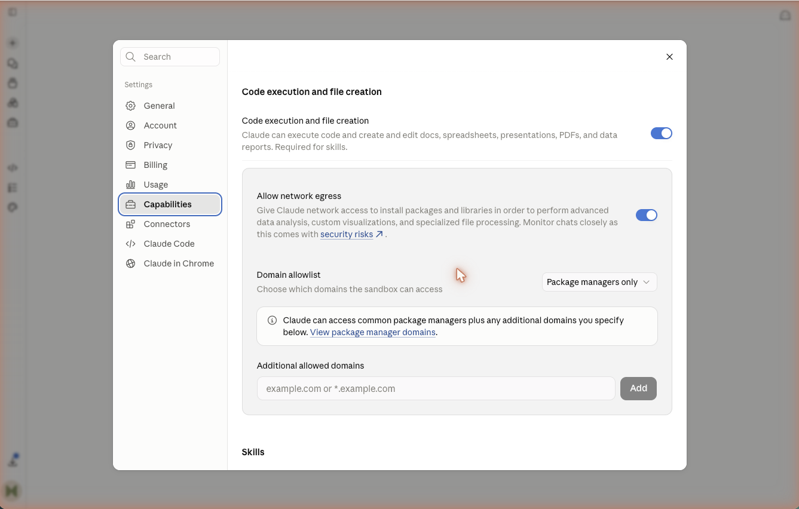This screenshot has height=509, width=799.
Task: Click the Allow network egress title text
Action: coord(299,196)
